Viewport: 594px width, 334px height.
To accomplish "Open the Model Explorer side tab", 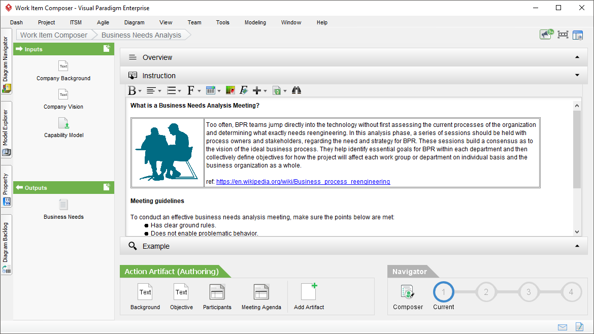I will click(6, 129).
